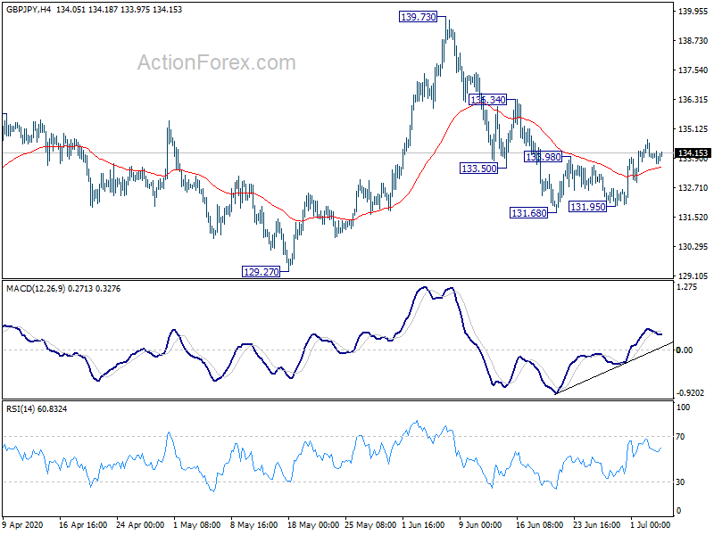Screen dimensions: 714x535
Task: Click the 129.105 price axis value
Action: pyautogui.click(x=693, y=276)
